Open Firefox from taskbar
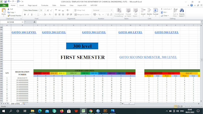This screenshot has height=114, width=203. (61, 111)
